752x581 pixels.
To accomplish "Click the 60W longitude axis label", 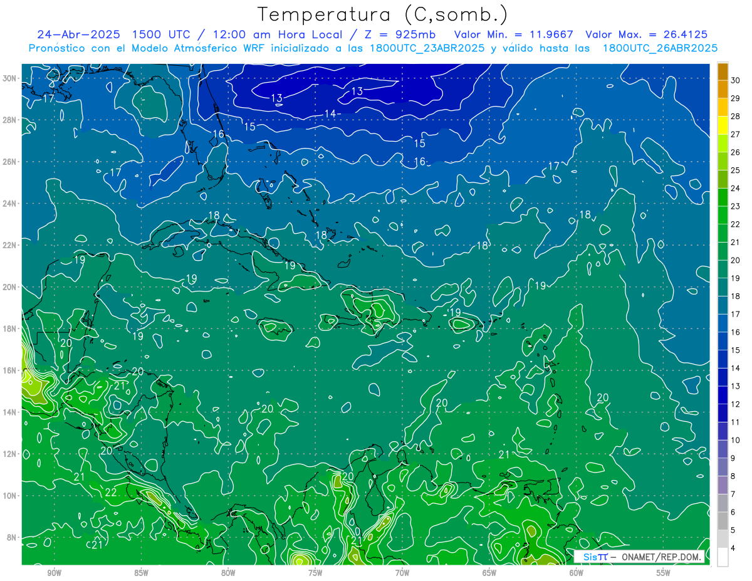I will point(577,573).
